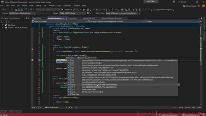Click Show Next Statement arrow icon
Viewport: 206px width, 116px height.
tap(104, 10)
